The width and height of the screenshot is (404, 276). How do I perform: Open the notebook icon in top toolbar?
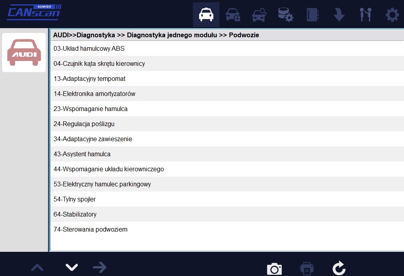(x=313, y=15)
